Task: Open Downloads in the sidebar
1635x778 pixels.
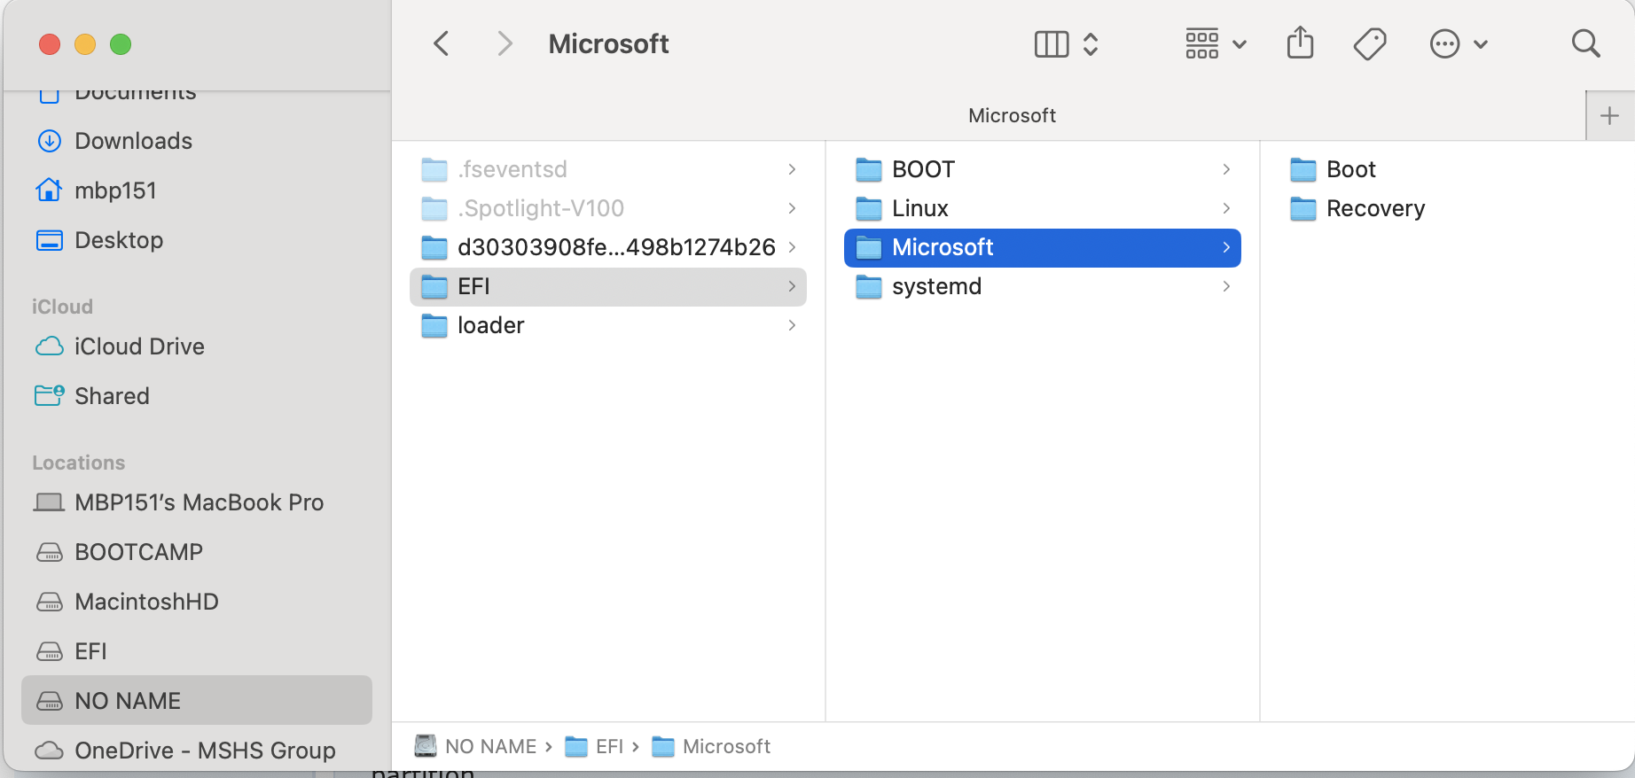Action: click(x=133, y=141)
